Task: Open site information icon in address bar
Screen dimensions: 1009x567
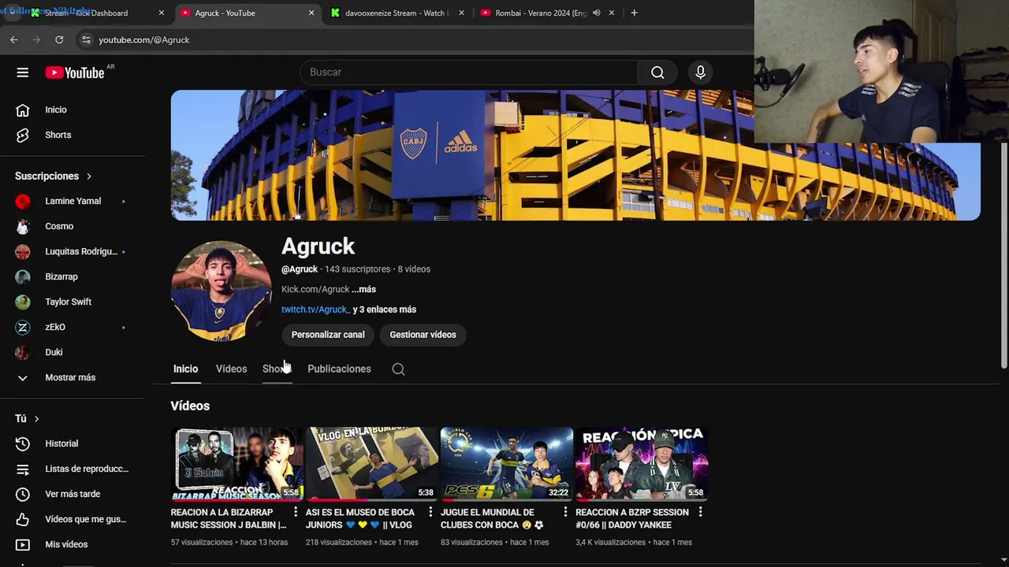Action: point(86,39)
